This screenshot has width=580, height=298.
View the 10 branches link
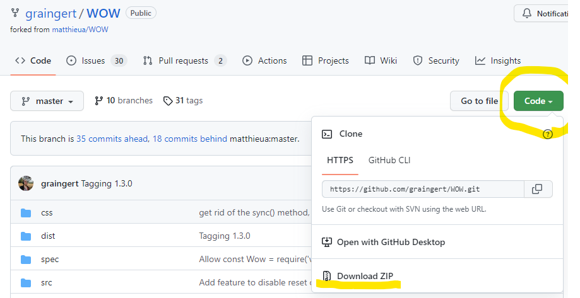pyautogui.click(x=124, y=100)
